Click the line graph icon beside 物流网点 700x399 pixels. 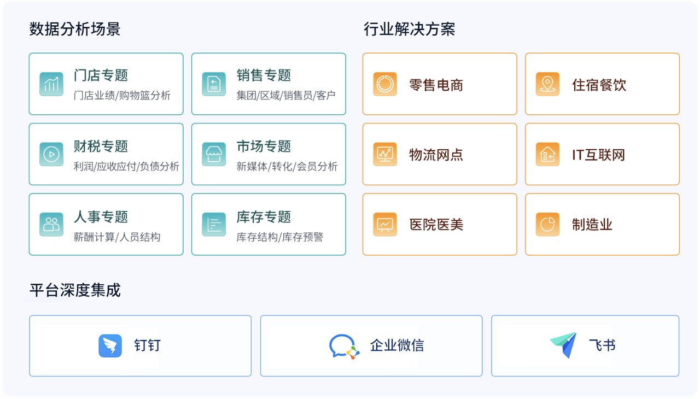click(x=385, y=154)
